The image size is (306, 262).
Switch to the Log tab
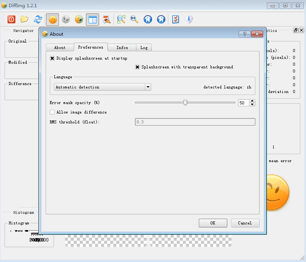pos(144,47)
